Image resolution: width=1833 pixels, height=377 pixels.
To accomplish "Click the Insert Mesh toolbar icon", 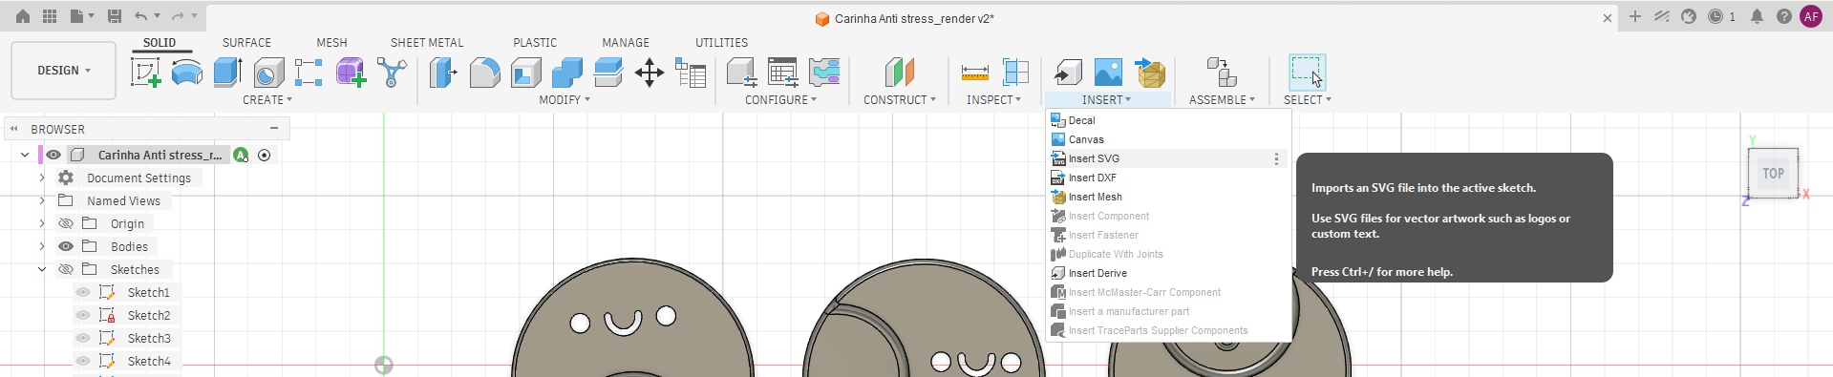I will click(x=1150, y=73).
